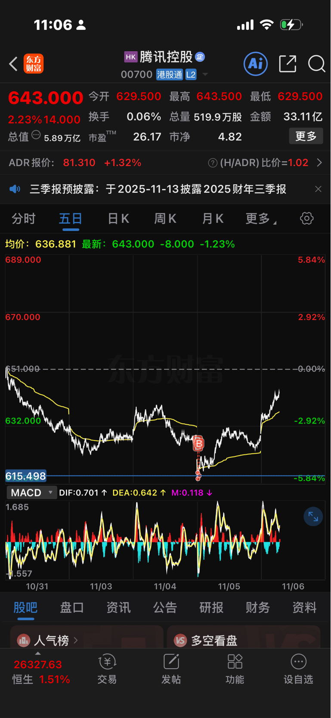Image resolution: width=331 pixels, height=718 pixels.
Task: Dismiss the 三季报预披露 notice
Action: [318, 189]
